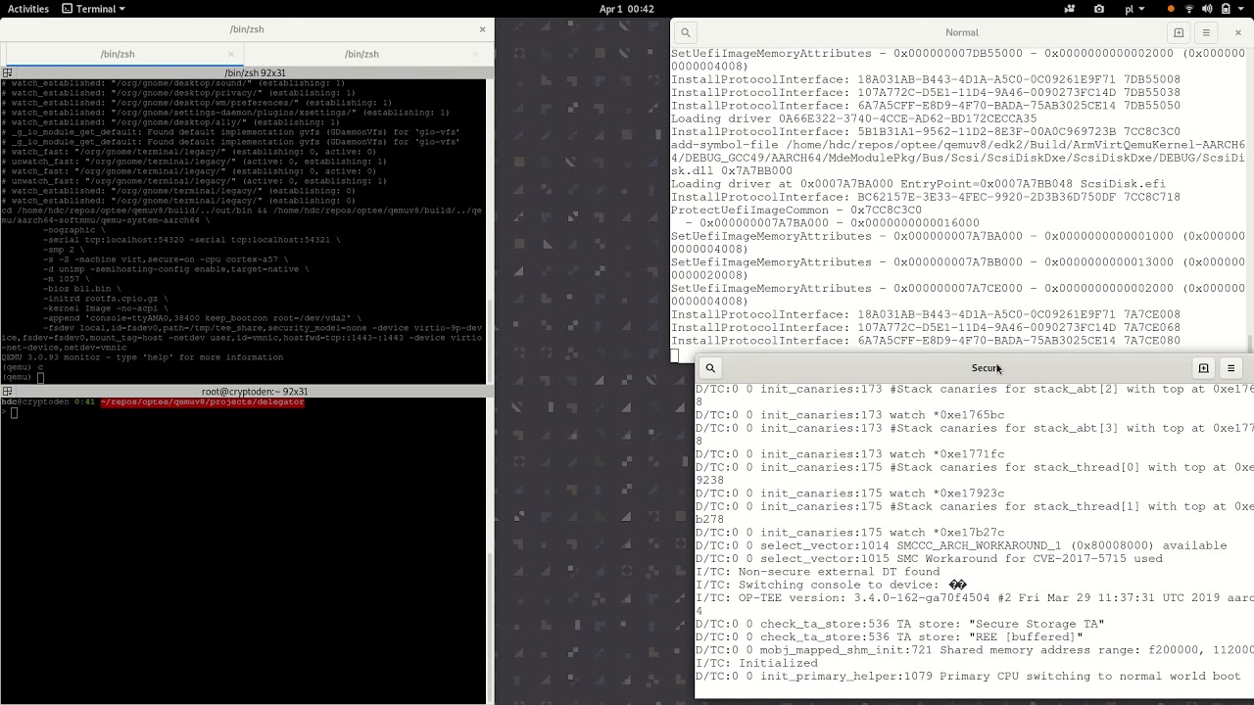Add a new tab in the Normal terminal window
Viewport: 1254px width, 705px height.
(1179, 32)
